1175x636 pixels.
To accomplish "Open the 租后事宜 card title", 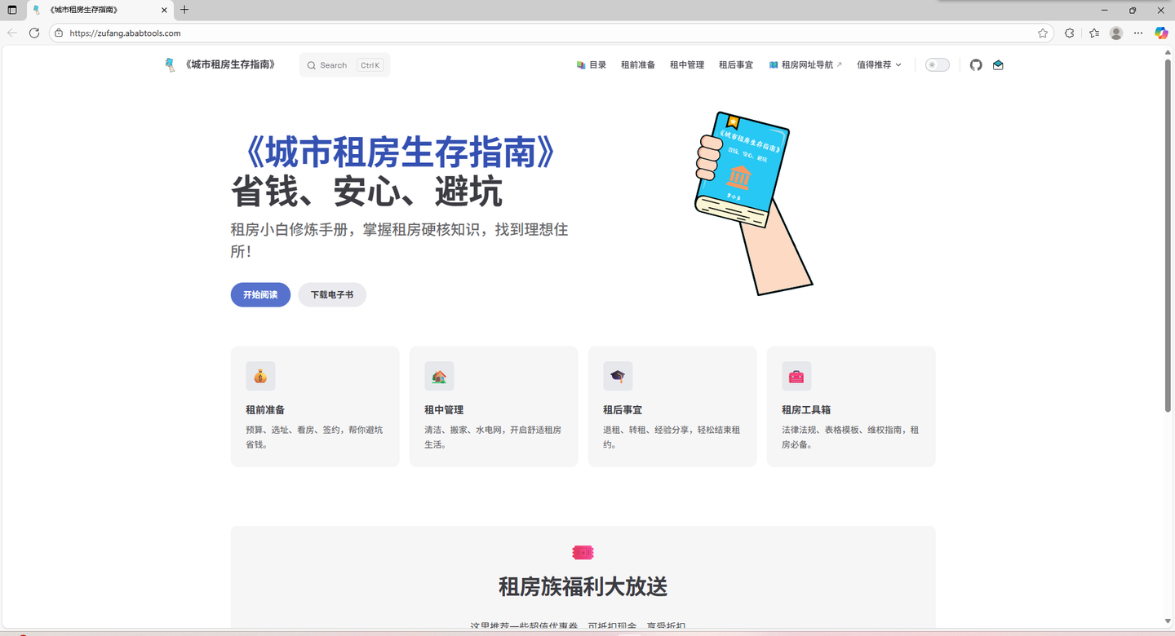I will (x=623, y=410).
